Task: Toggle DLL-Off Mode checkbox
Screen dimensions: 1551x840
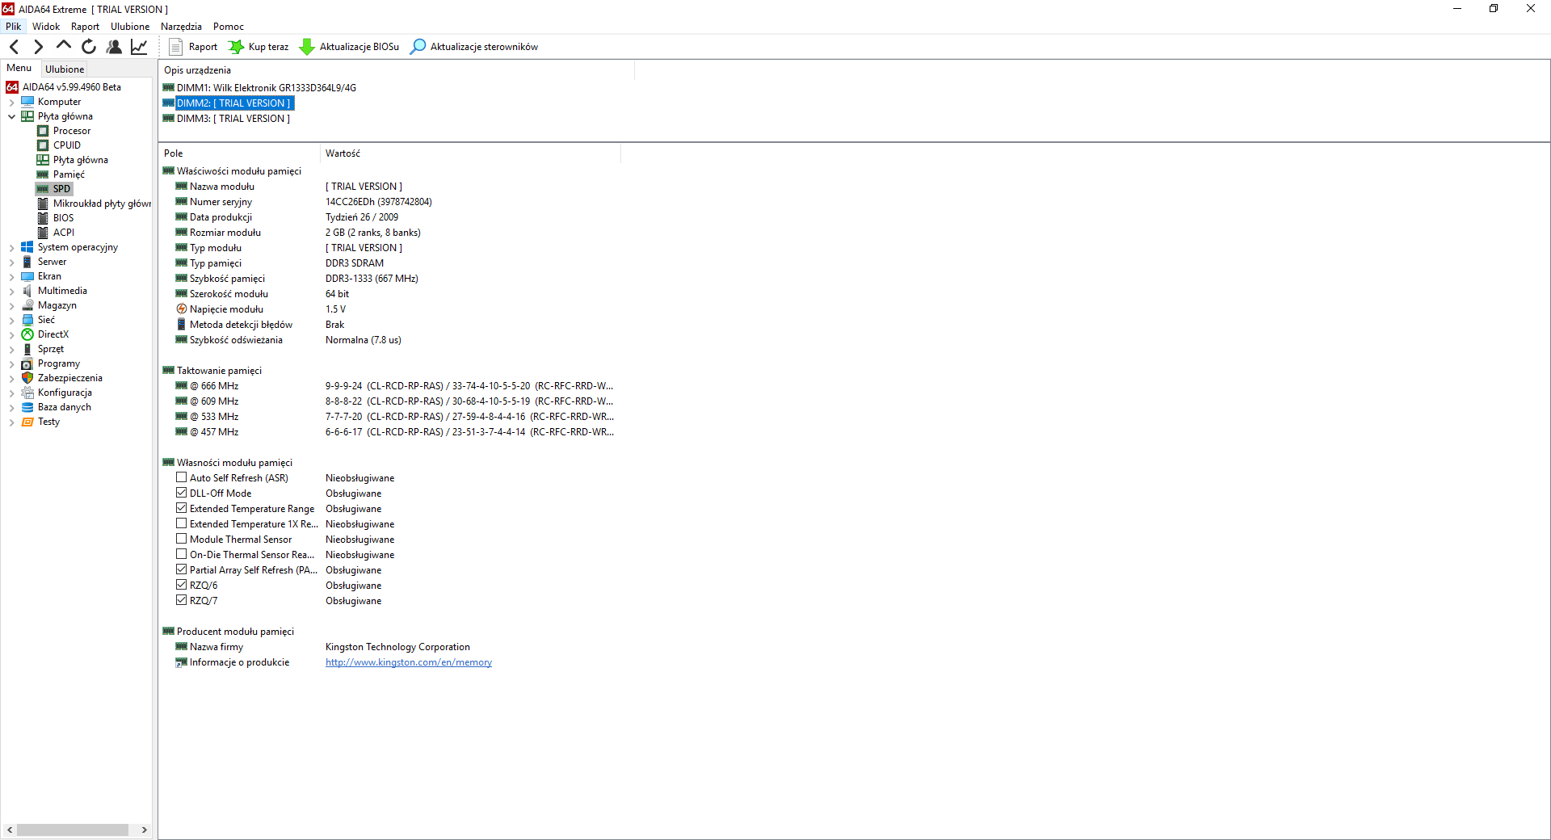Action: (182, 493)
